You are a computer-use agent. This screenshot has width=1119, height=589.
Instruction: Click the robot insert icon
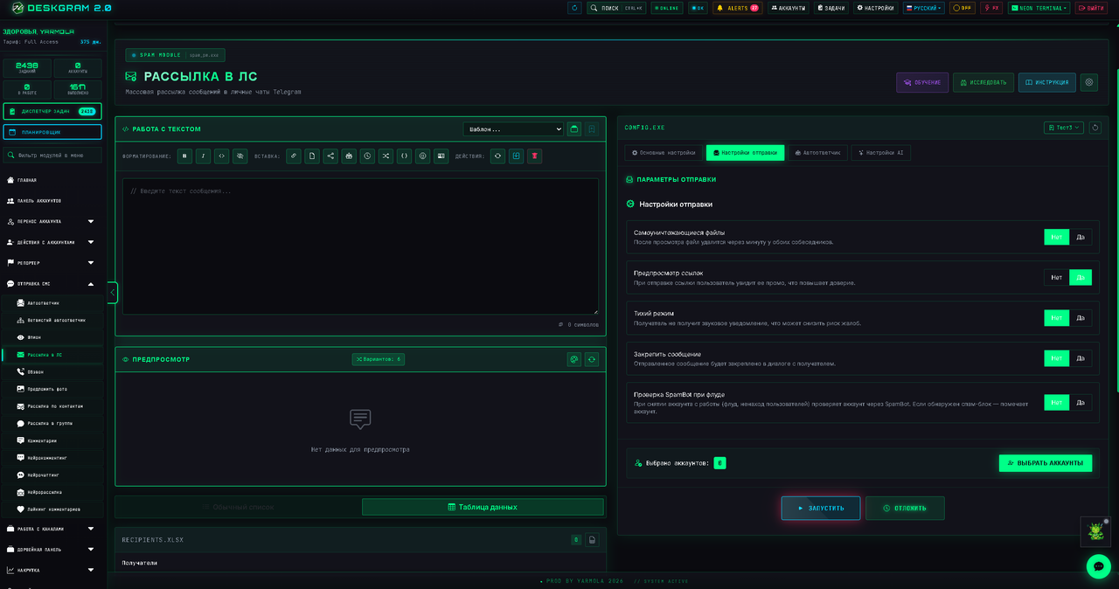point(349,156)
